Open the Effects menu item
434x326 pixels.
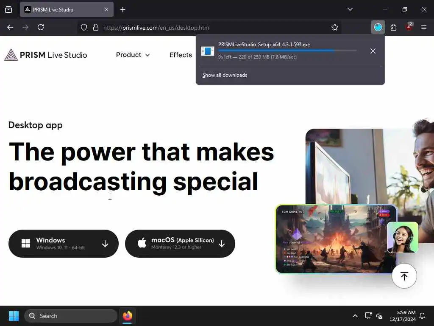[x=181, y=55]
